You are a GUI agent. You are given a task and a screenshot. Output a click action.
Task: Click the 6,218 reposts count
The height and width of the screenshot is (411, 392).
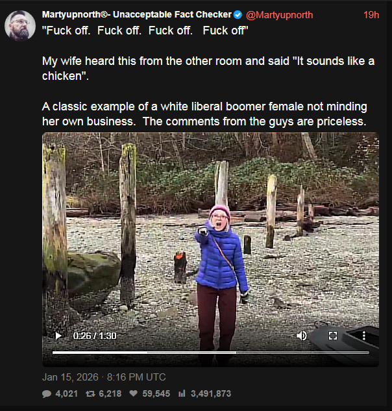click(109, 393)
